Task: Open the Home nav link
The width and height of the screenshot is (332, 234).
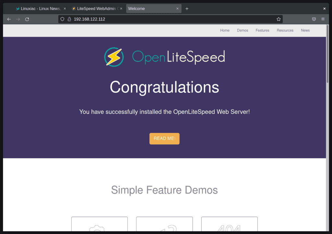Action: pyautogui.click(x=225, y=30)
